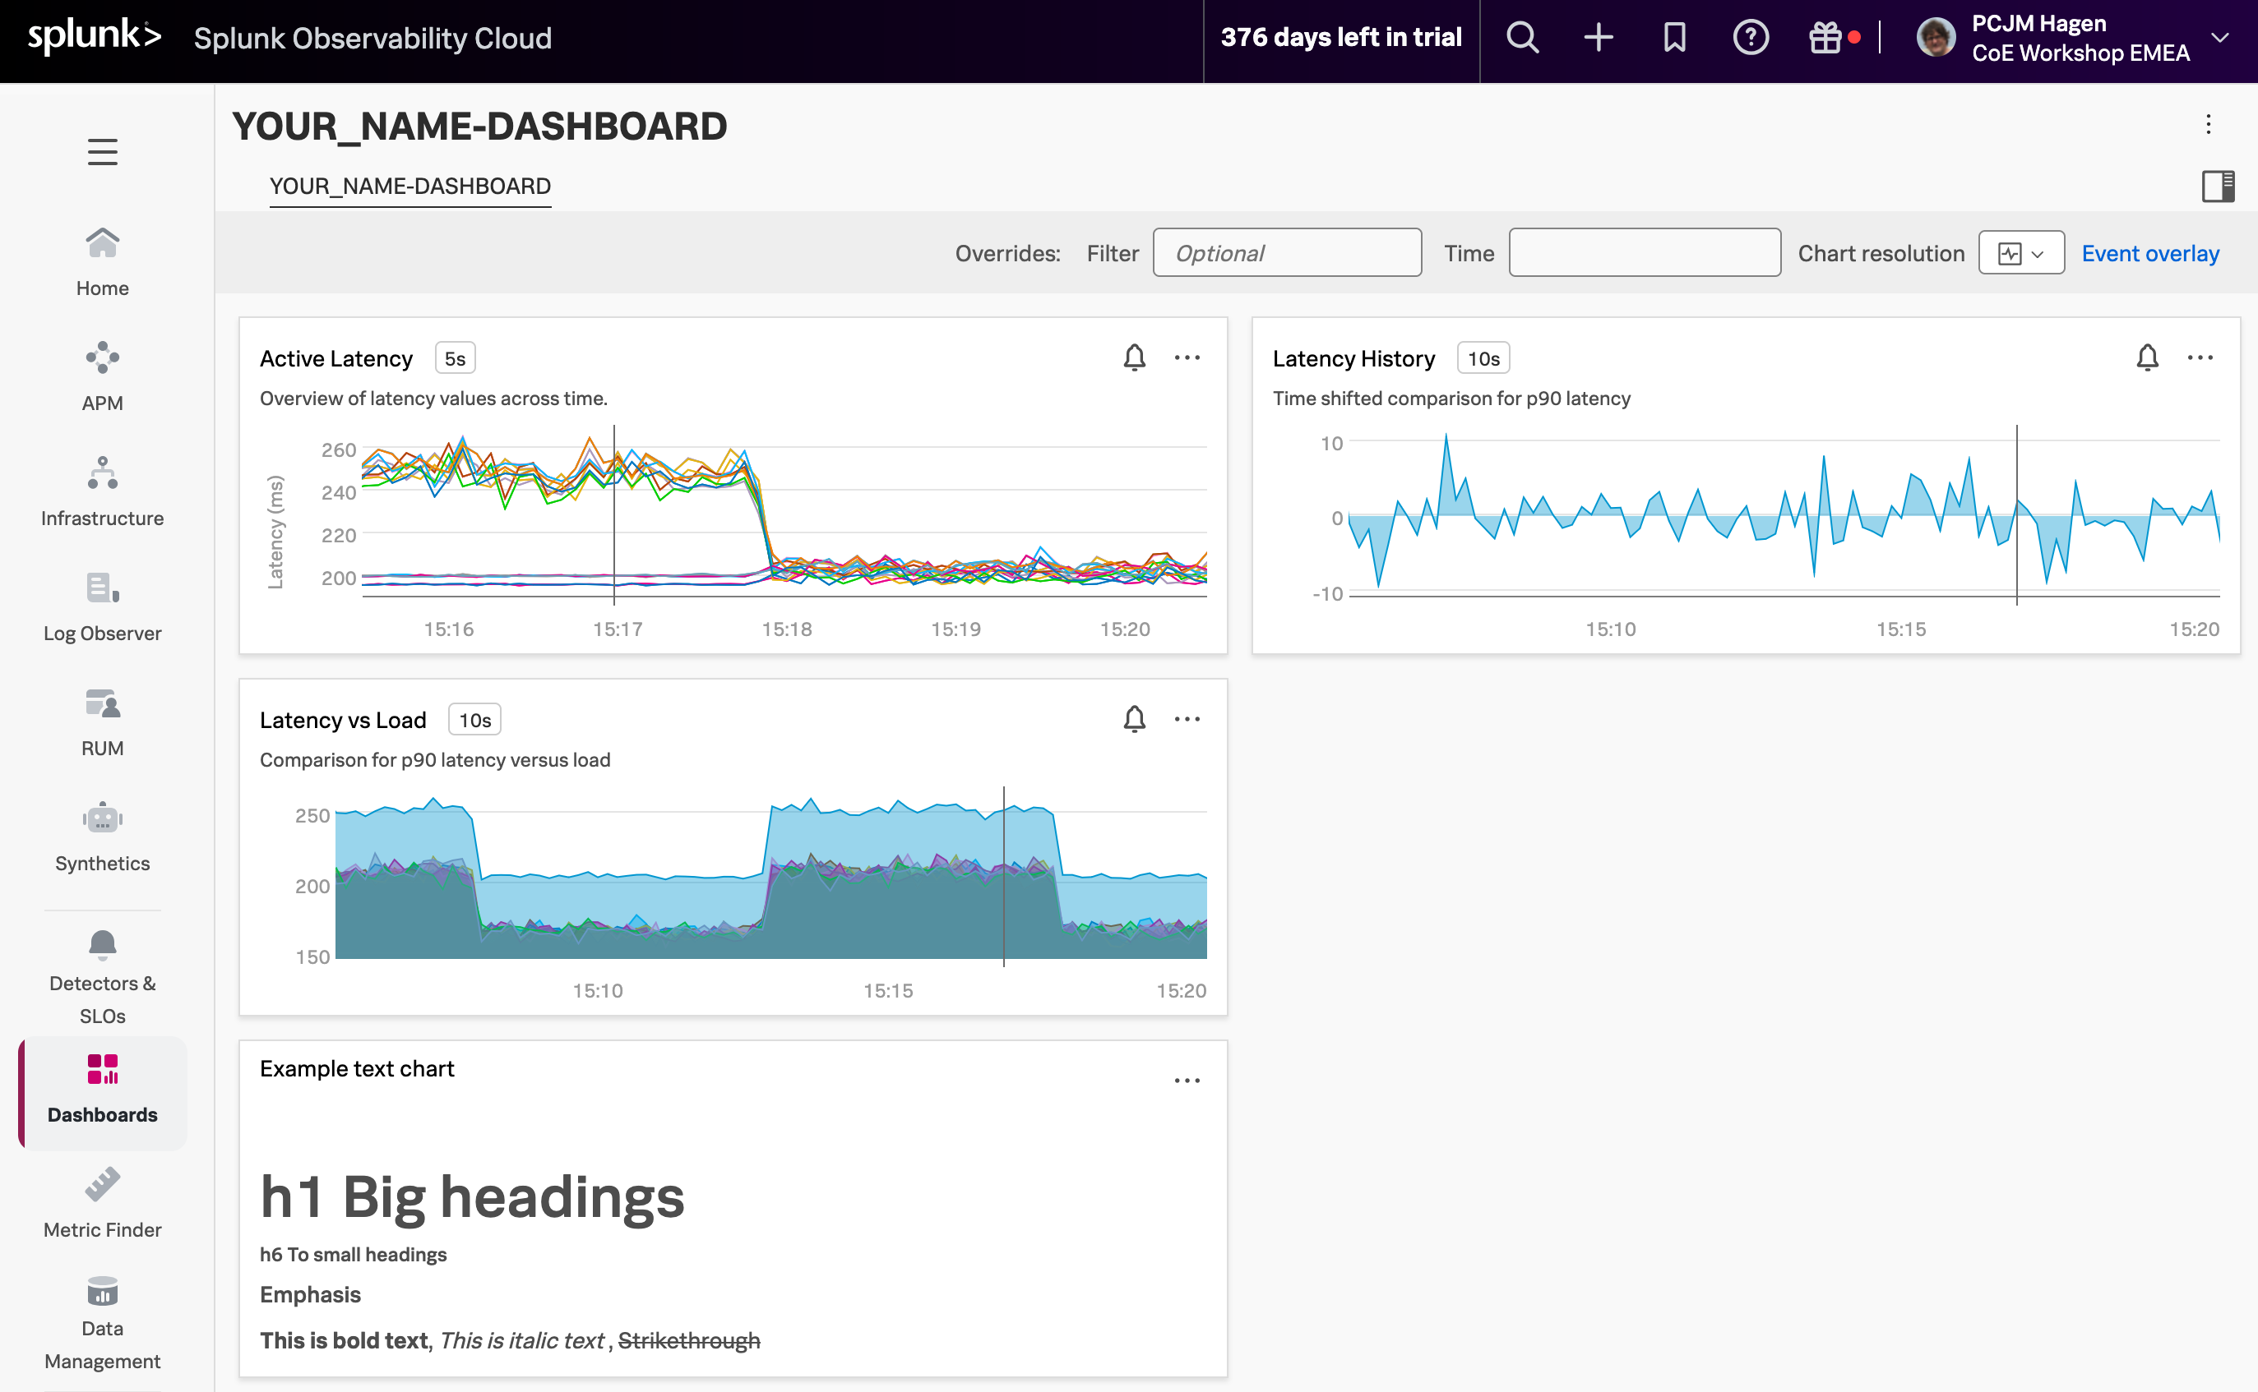Click the Event overlay link
This screenshot has height=1392, width=2258.
pyautogui.click(x=2150, y=253)
